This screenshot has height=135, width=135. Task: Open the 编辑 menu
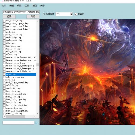12,6
